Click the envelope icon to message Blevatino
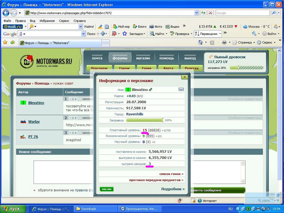 (181, 89)
